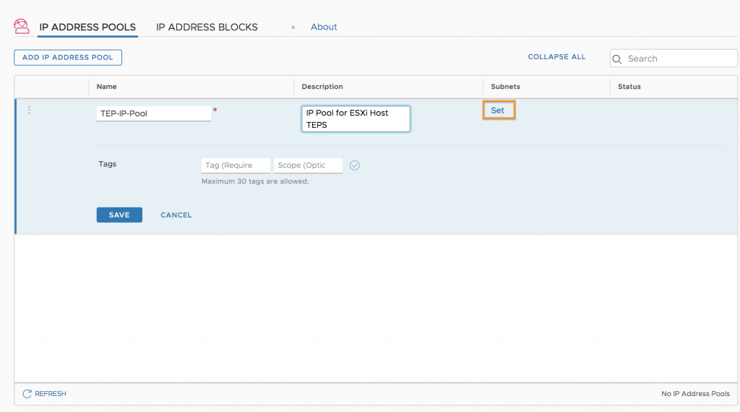This screenshot has width=740, height=412.
Task: Click the TEP-IP-Pool name field
Action: click(153, 113)
